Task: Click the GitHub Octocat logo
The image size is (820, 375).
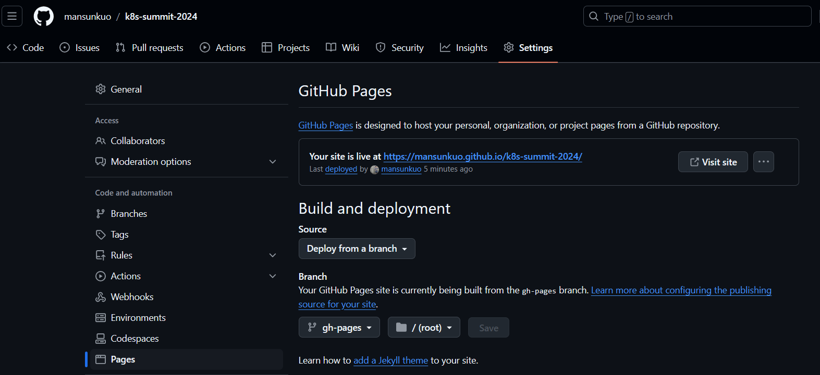Action: tap(44, 16)
